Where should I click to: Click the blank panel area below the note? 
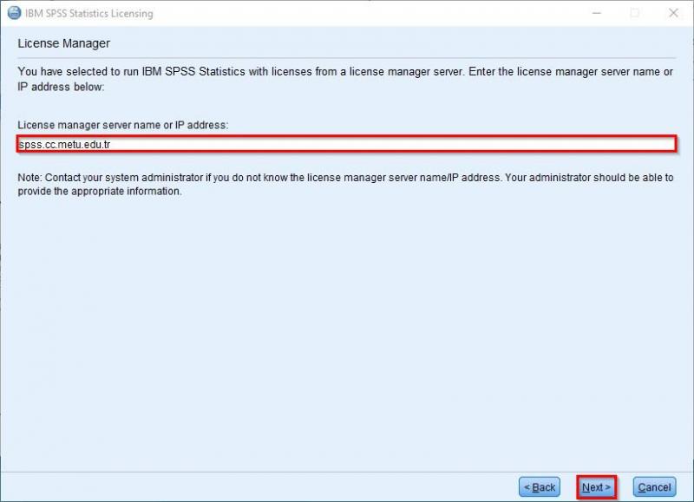tap(347, 329)
